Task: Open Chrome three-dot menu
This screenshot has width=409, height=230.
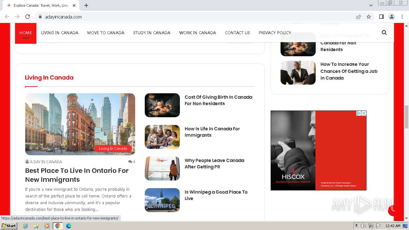Action: 402,17
